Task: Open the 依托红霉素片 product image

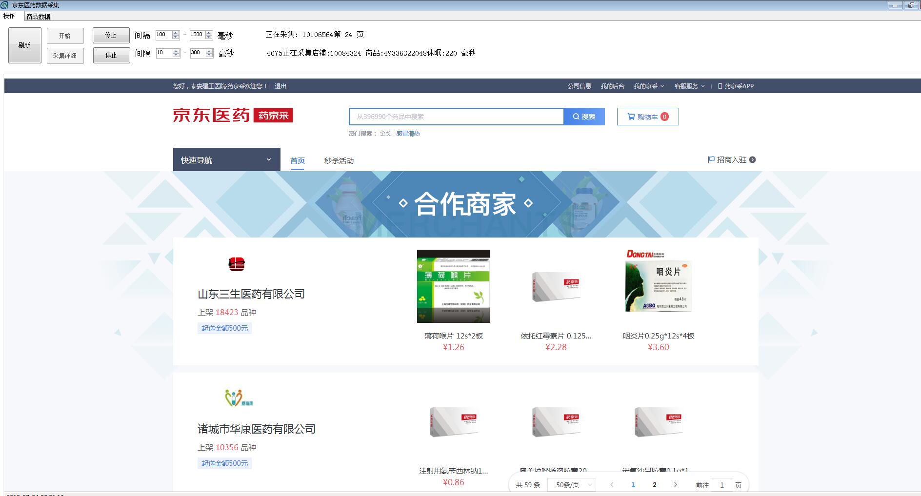Action: coord(556,286)
